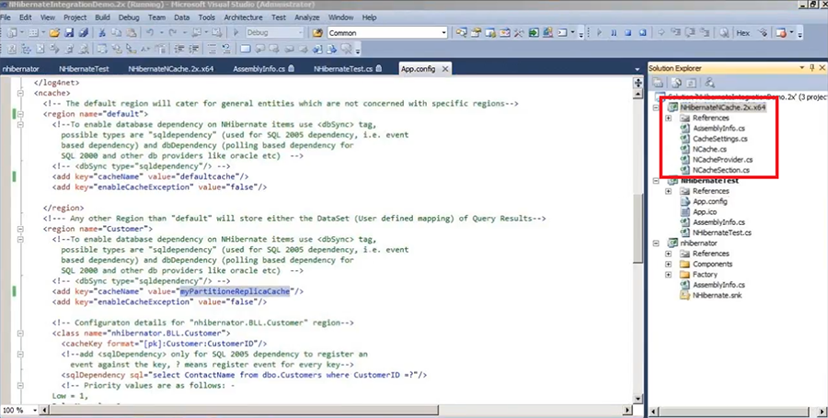The width and height of the screenshot is (828, 418).
Task: Click Show Next Statement yellow arrow
Action: click(661, 33)
